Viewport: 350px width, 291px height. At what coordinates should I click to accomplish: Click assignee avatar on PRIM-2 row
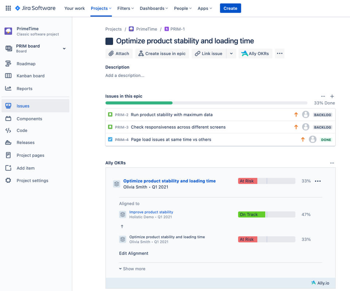(x=306, y=115)
